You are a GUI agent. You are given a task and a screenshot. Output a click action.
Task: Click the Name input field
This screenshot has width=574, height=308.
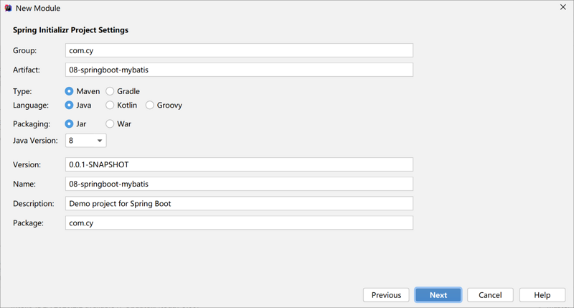pos(239,184)
